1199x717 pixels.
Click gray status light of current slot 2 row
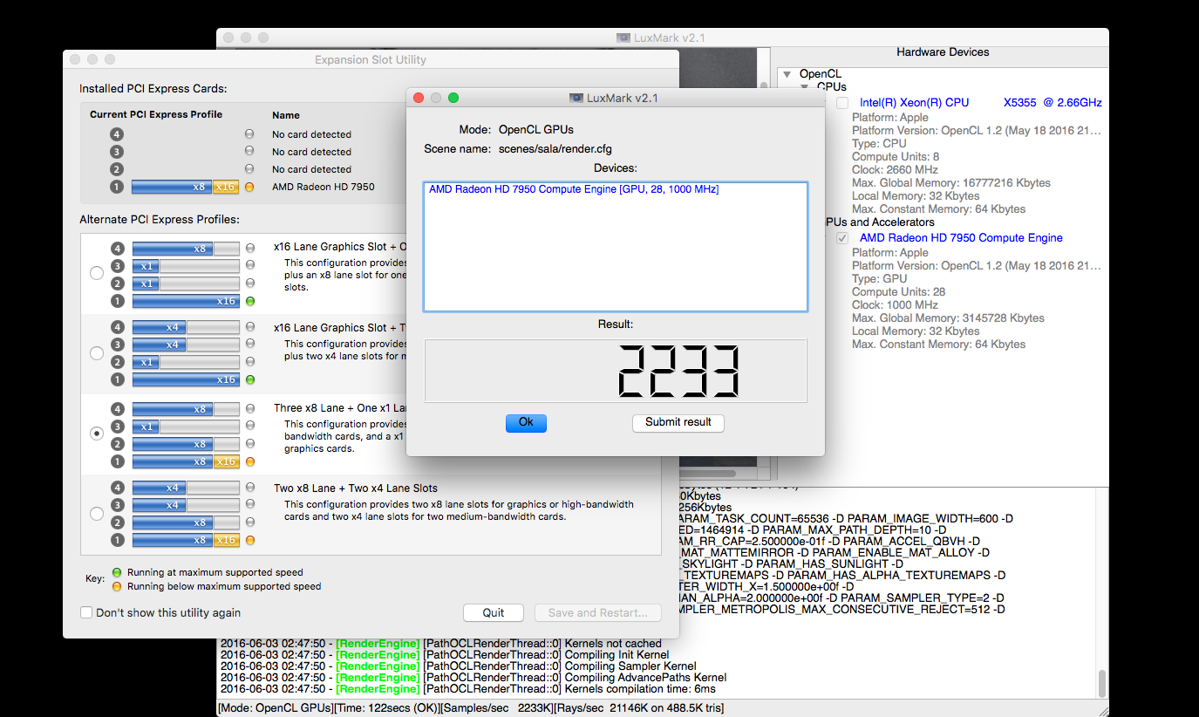pos(249,169)
